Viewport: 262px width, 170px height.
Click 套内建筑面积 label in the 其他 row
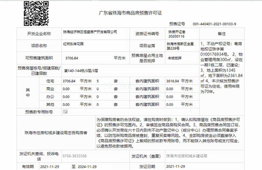click(147, 104)
